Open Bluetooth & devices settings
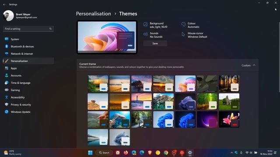This screenshot has width=280, height=157. click(28, 47)
